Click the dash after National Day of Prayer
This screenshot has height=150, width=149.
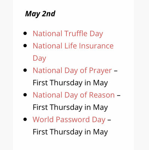click(116, 71)
